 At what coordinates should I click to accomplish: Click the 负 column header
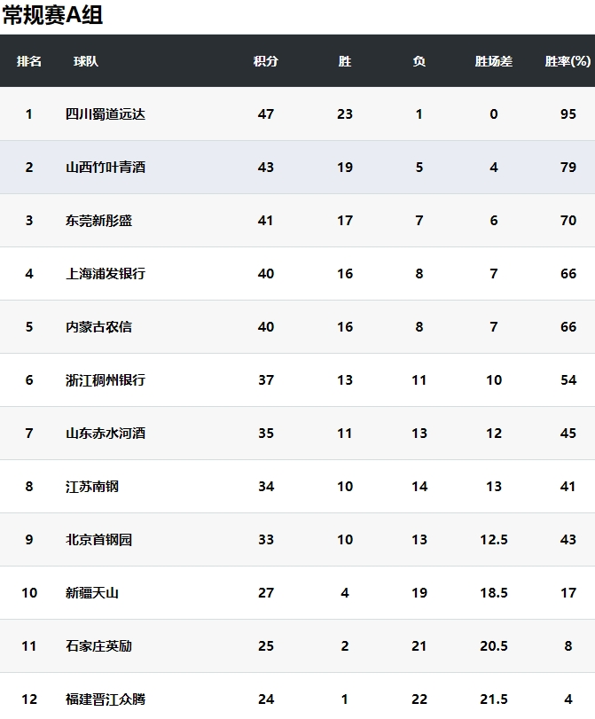point(419,61)
